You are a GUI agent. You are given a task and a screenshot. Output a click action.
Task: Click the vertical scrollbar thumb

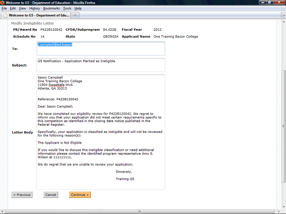tap(283, 126)
